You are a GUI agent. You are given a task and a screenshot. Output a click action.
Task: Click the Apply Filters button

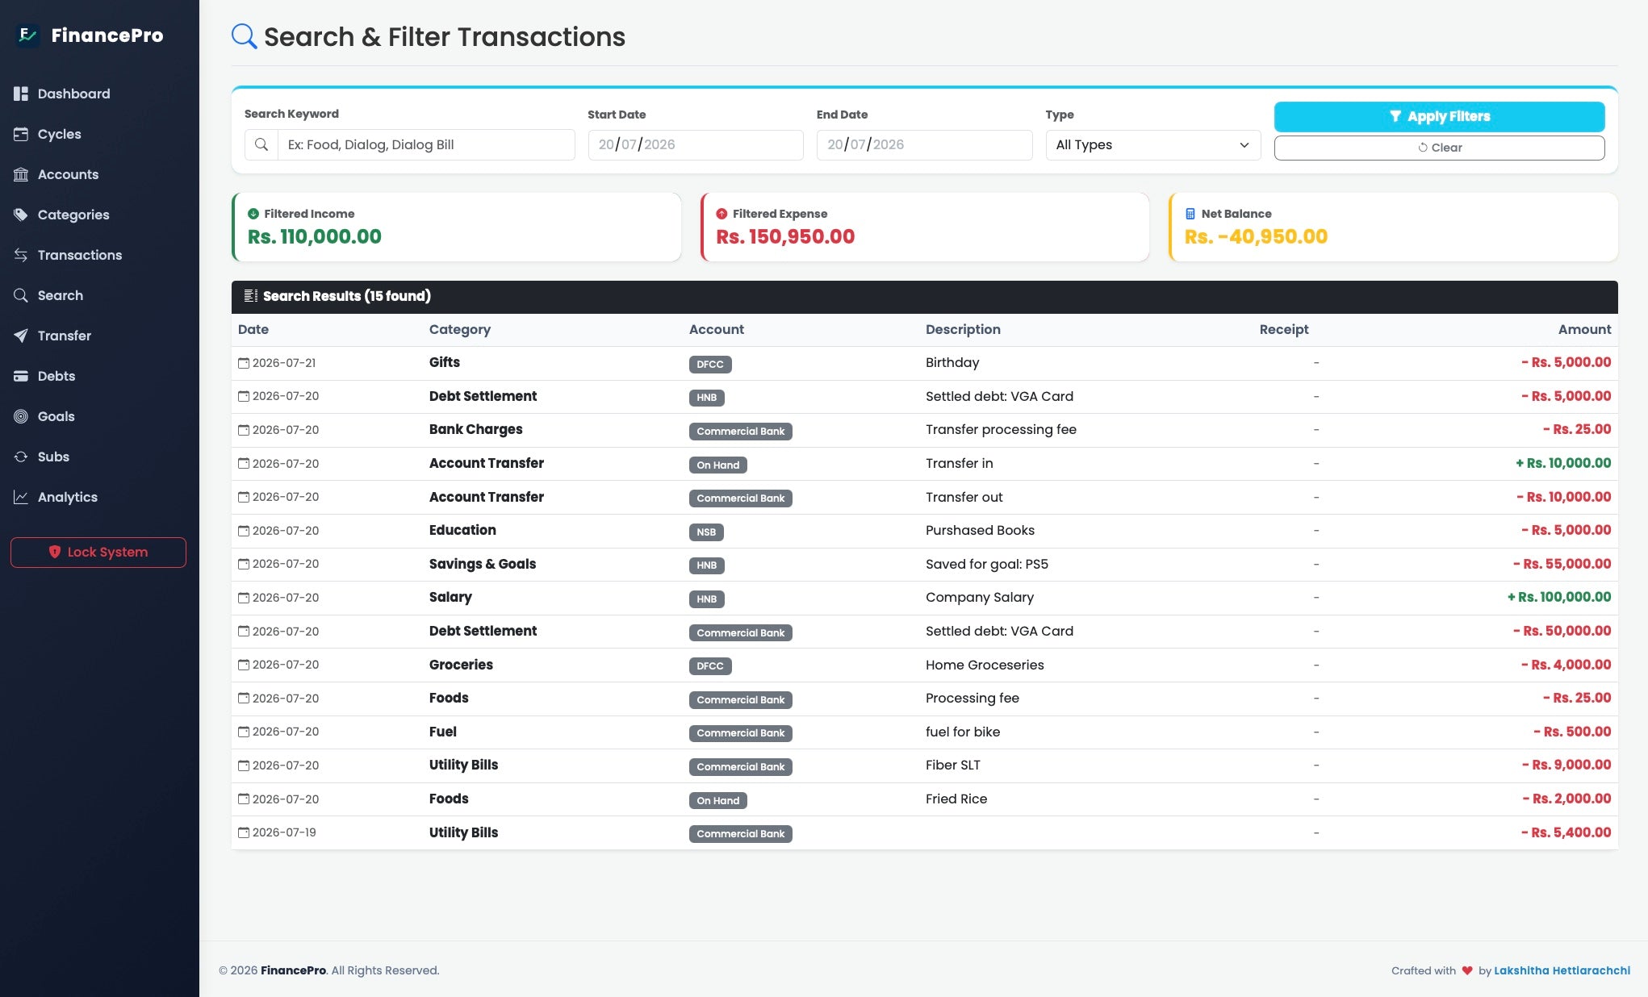pyautogui.click(x=1439, y=116)
